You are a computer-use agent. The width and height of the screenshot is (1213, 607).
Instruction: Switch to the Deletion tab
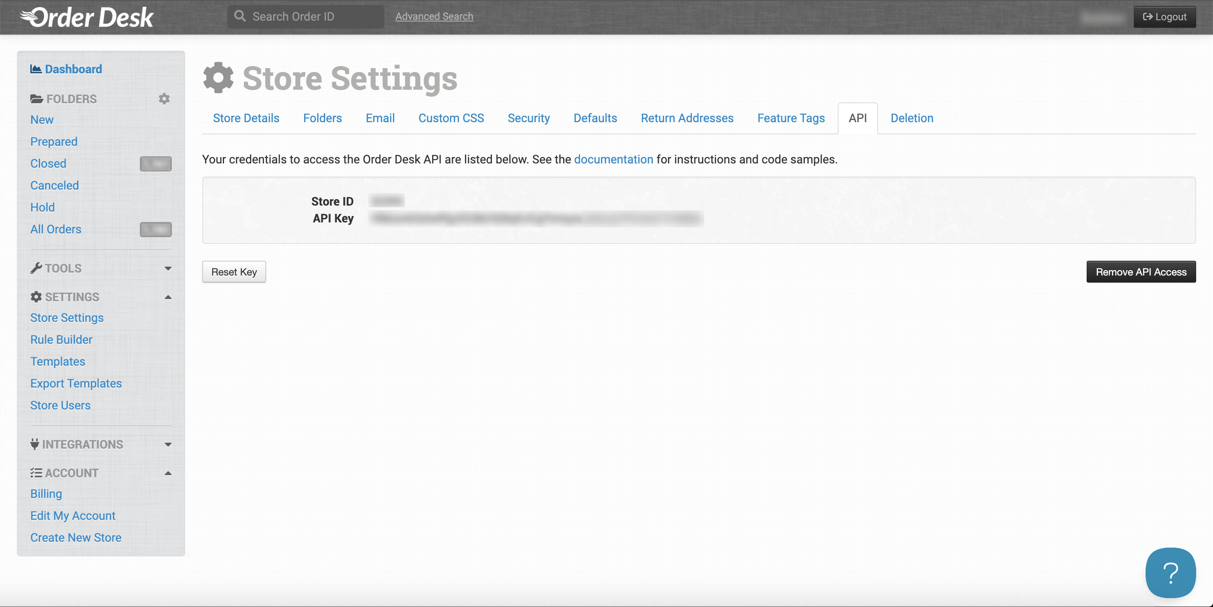(x=911, y=118)
